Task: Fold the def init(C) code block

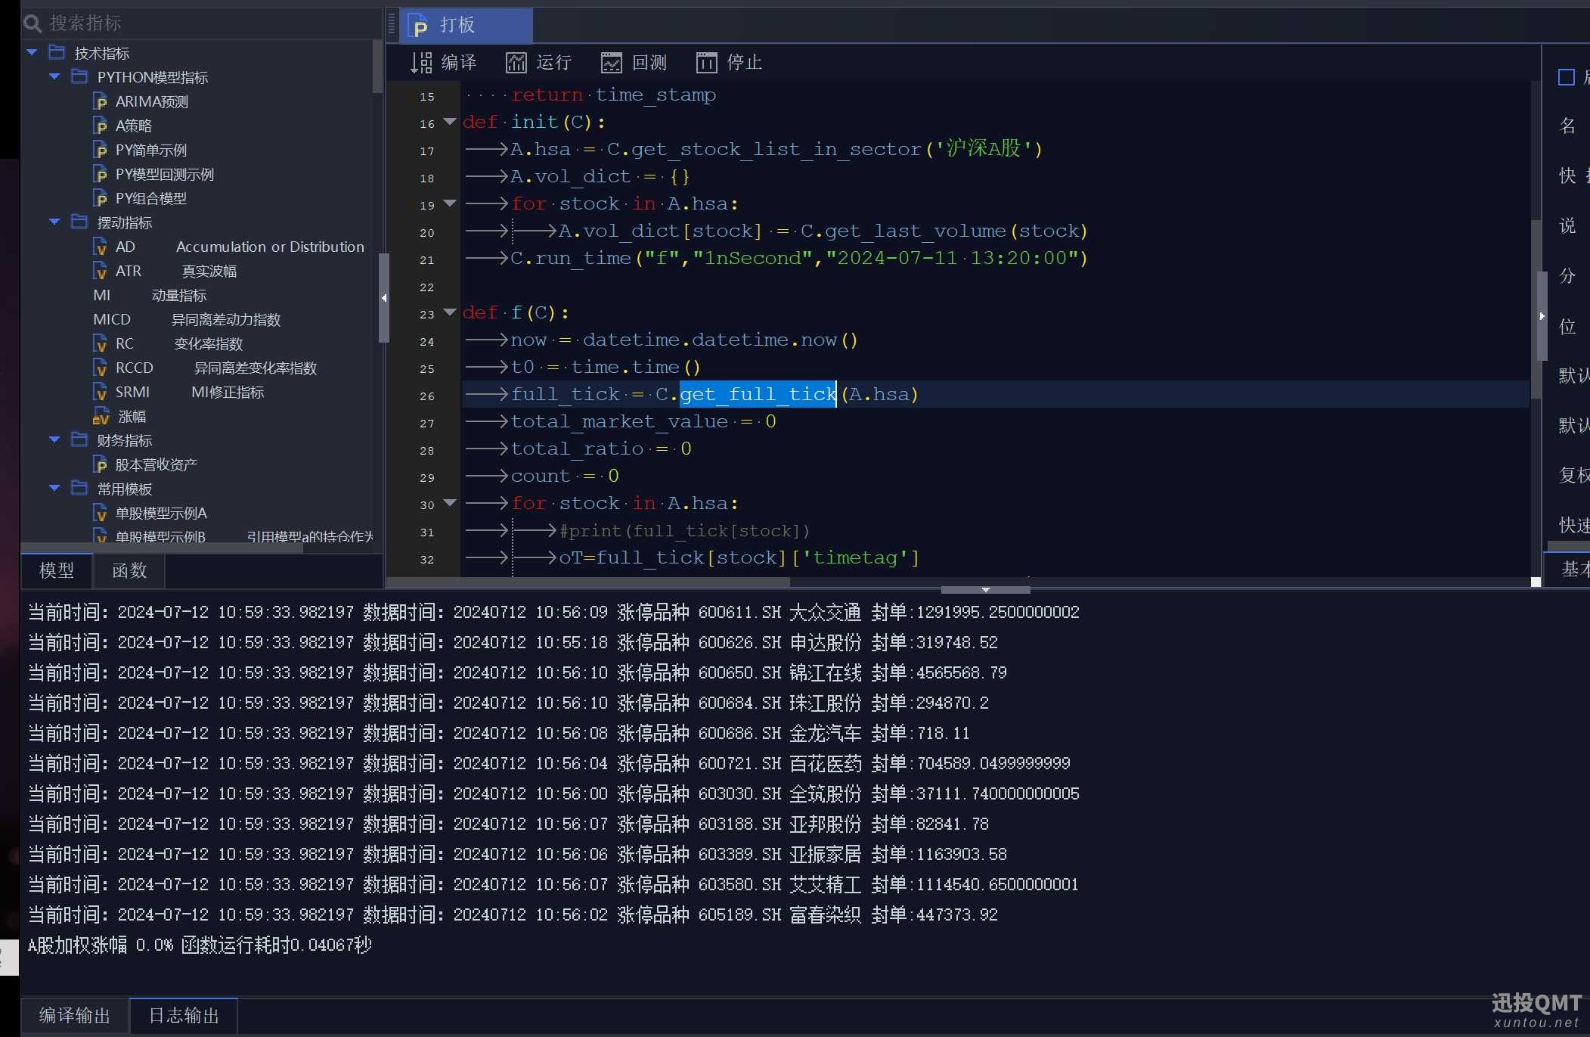Action: pyautogui.click(x=450, y=122)
